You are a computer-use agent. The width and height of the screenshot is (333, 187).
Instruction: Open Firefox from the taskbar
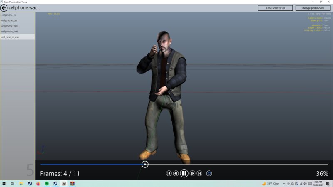coord(38,183)
